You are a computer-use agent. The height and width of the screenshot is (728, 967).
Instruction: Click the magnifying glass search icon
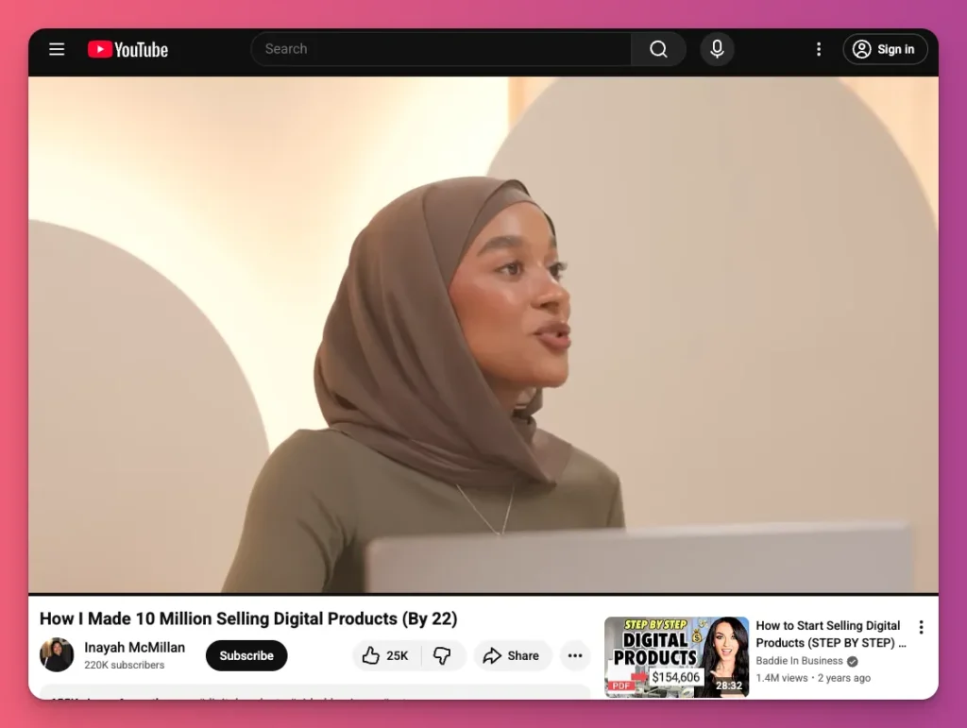point(658,48)
